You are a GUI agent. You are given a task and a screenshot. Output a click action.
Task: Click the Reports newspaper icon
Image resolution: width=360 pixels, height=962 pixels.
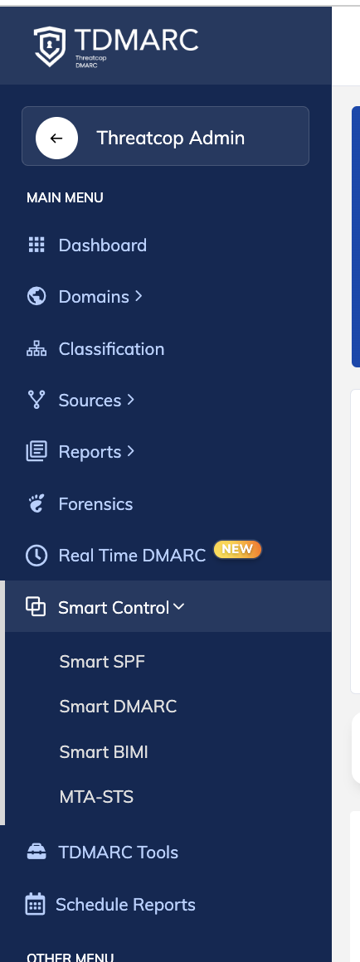tap(36, 451)
